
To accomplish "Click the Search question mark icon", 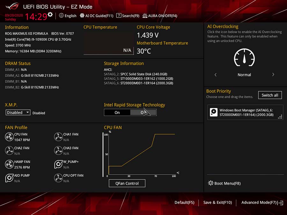I will coord(119,16).
